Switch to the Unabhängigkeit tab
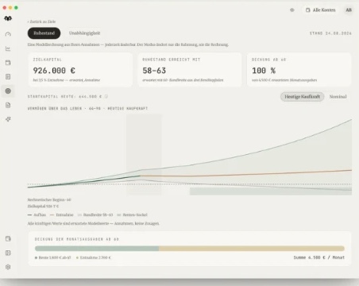Screen dimensions: 359x286 [x=84, y=33]
